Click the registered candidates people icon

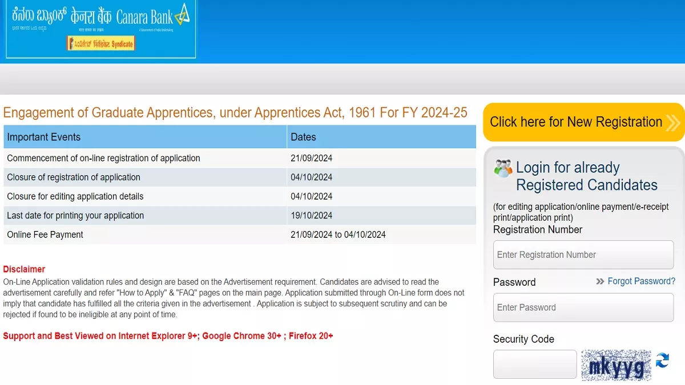[503, 168]
